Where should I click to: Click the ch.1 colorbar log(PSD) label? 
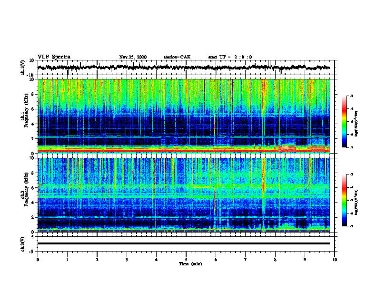(357, 124)
